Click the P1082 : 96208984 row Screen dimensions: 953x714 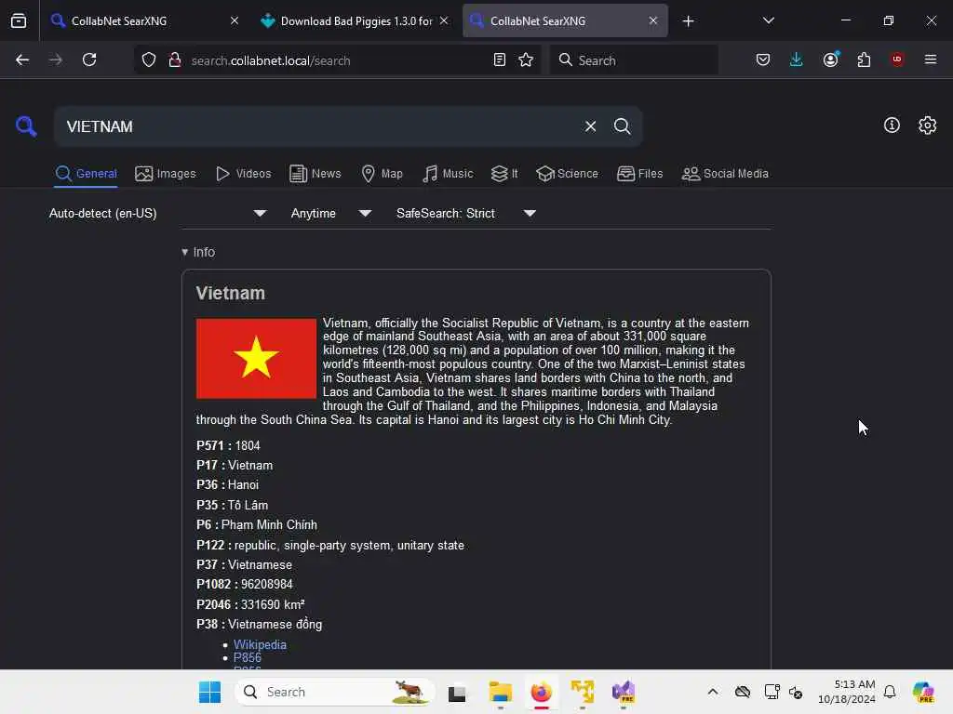coord(245,584)
